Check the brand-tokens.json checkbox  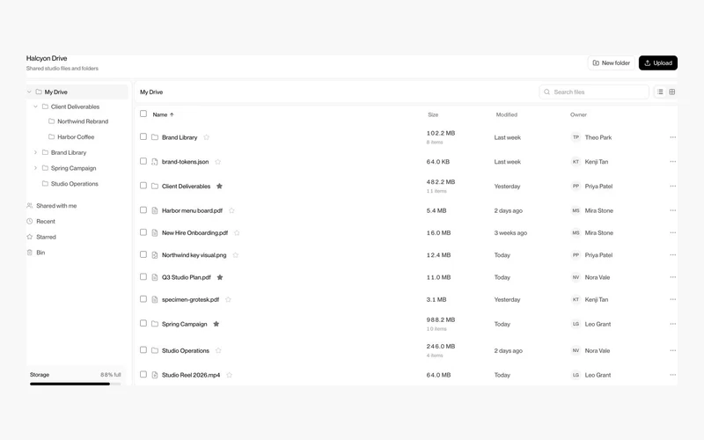click(143, 161)
